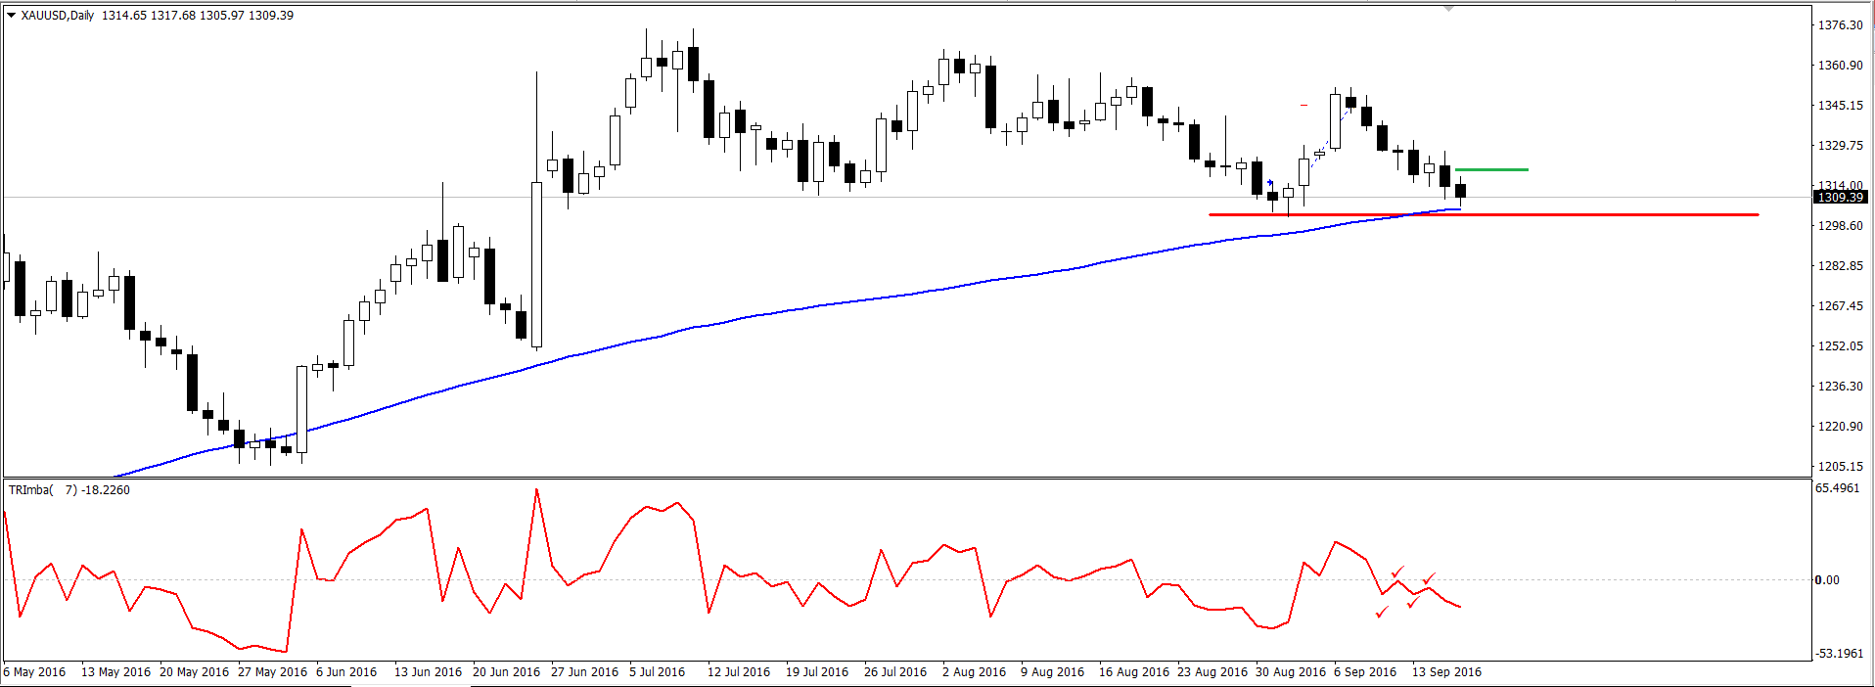Click the TRImba( 7) -18.2260 indicator label

(69, 490)
